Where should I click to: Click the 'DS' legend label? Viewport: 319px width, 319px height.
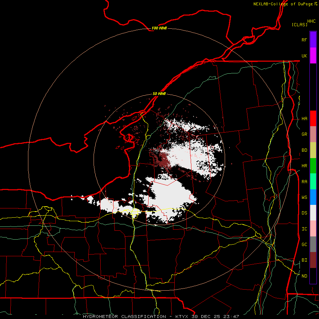point(304,213)
